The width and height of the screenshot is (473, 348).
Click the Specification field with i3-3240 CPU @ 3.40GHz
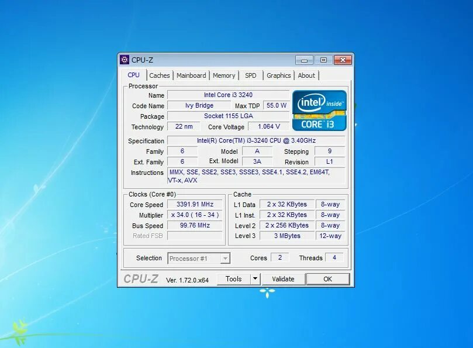256,140
